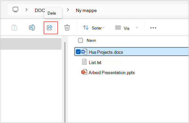The height and width of the screenshot is (123, 189).
Task: Click Ny mappe in the address bar
Action: coord(86,11)
